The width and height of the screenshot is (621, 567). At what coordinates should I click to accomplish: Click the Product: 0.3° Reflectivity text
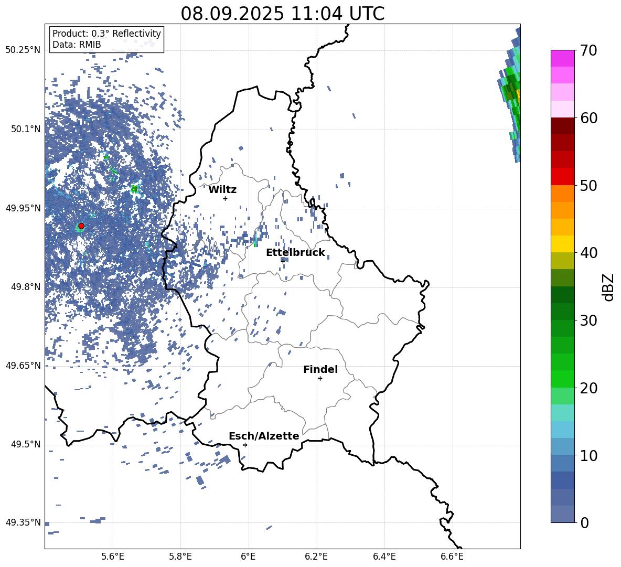tap(106, 34)
